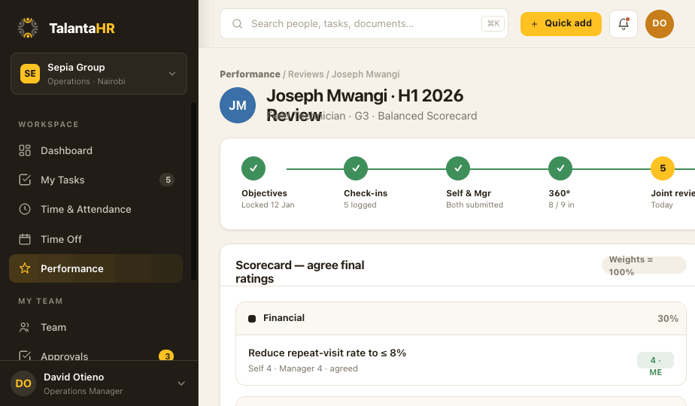Click the sidebar vertical scrollbar
Screen dimensions: 695x406
193,192
